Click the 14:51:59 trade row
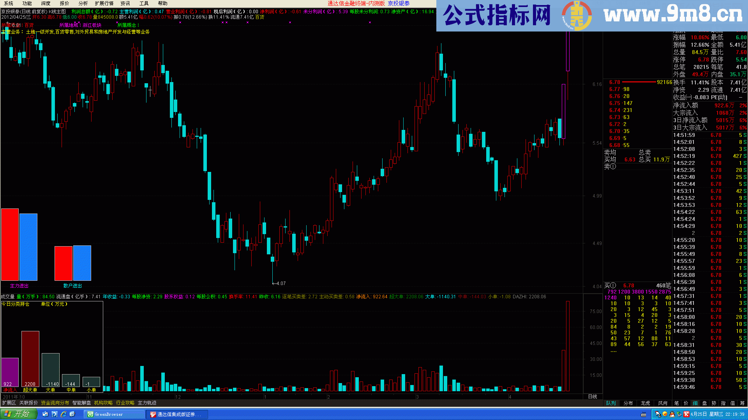 click(x=710, y=135)
